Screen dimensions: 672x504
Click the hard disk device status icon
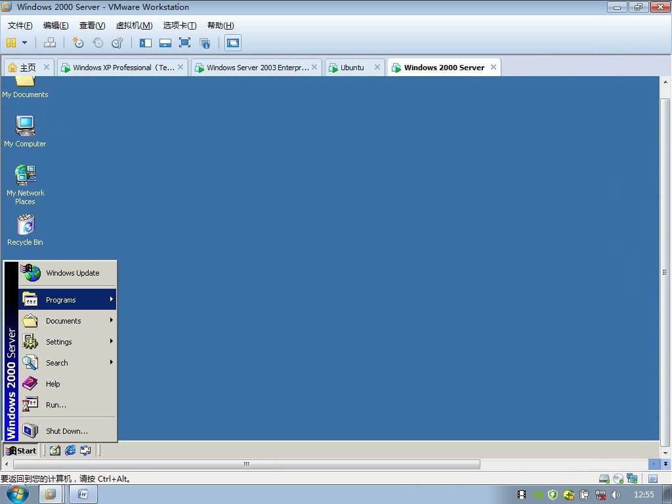pyautogui.click(x=604, y=478)
